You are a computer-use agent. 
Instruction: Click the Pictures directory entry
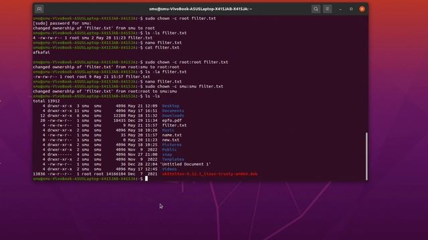pos(172,145)
